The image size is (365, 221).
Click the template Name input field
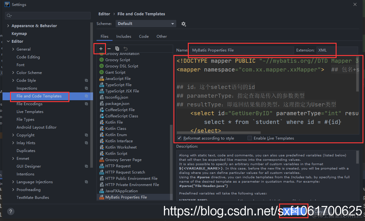242,50
